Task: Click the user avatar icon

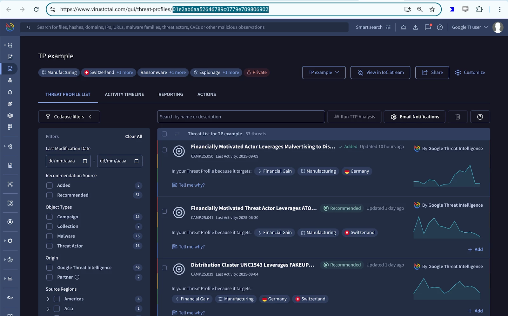Action: tap(498, 27)
